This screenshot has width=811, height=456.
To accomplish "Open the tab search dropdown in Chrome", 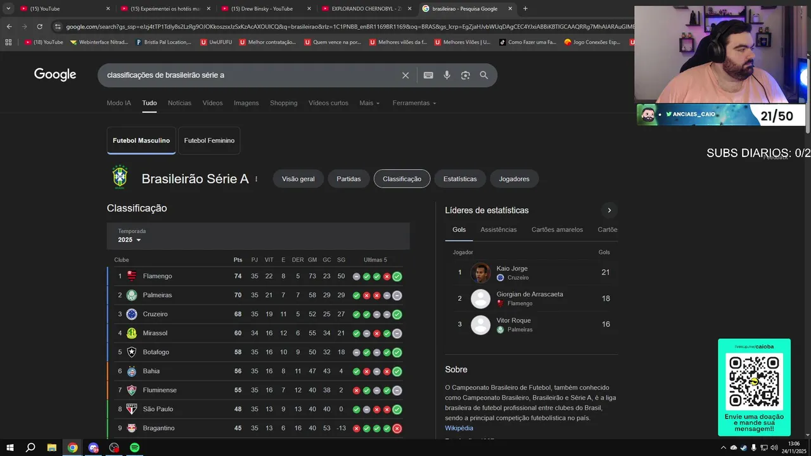I will coord(8,9).
